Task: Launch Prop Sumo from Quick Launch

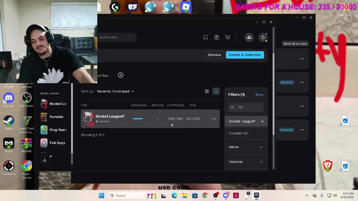Action: (x=54, y=130)
